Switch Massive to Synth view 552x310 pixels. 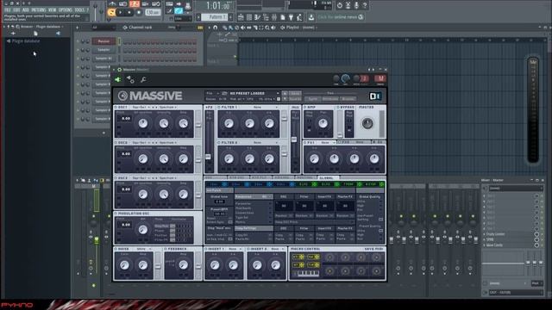point(312,99)
